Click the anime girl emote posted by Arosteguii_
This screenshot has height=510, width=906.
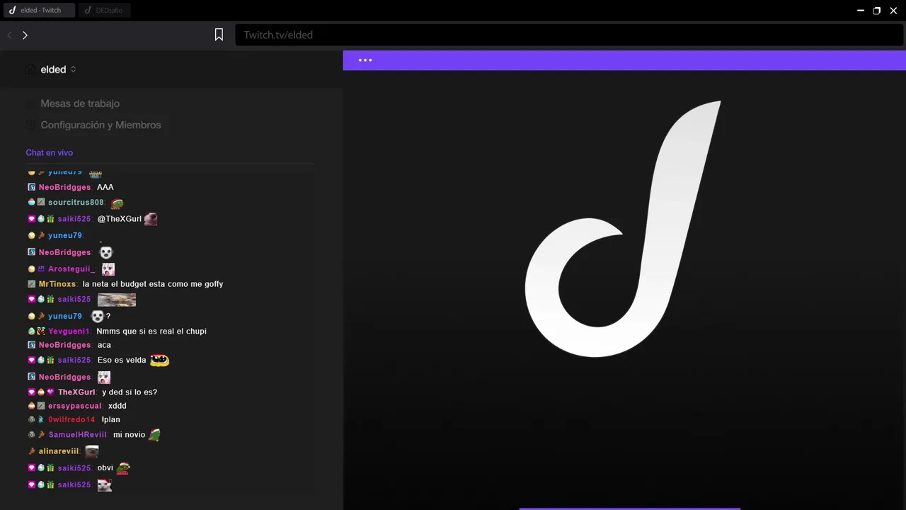click(108, 269)
